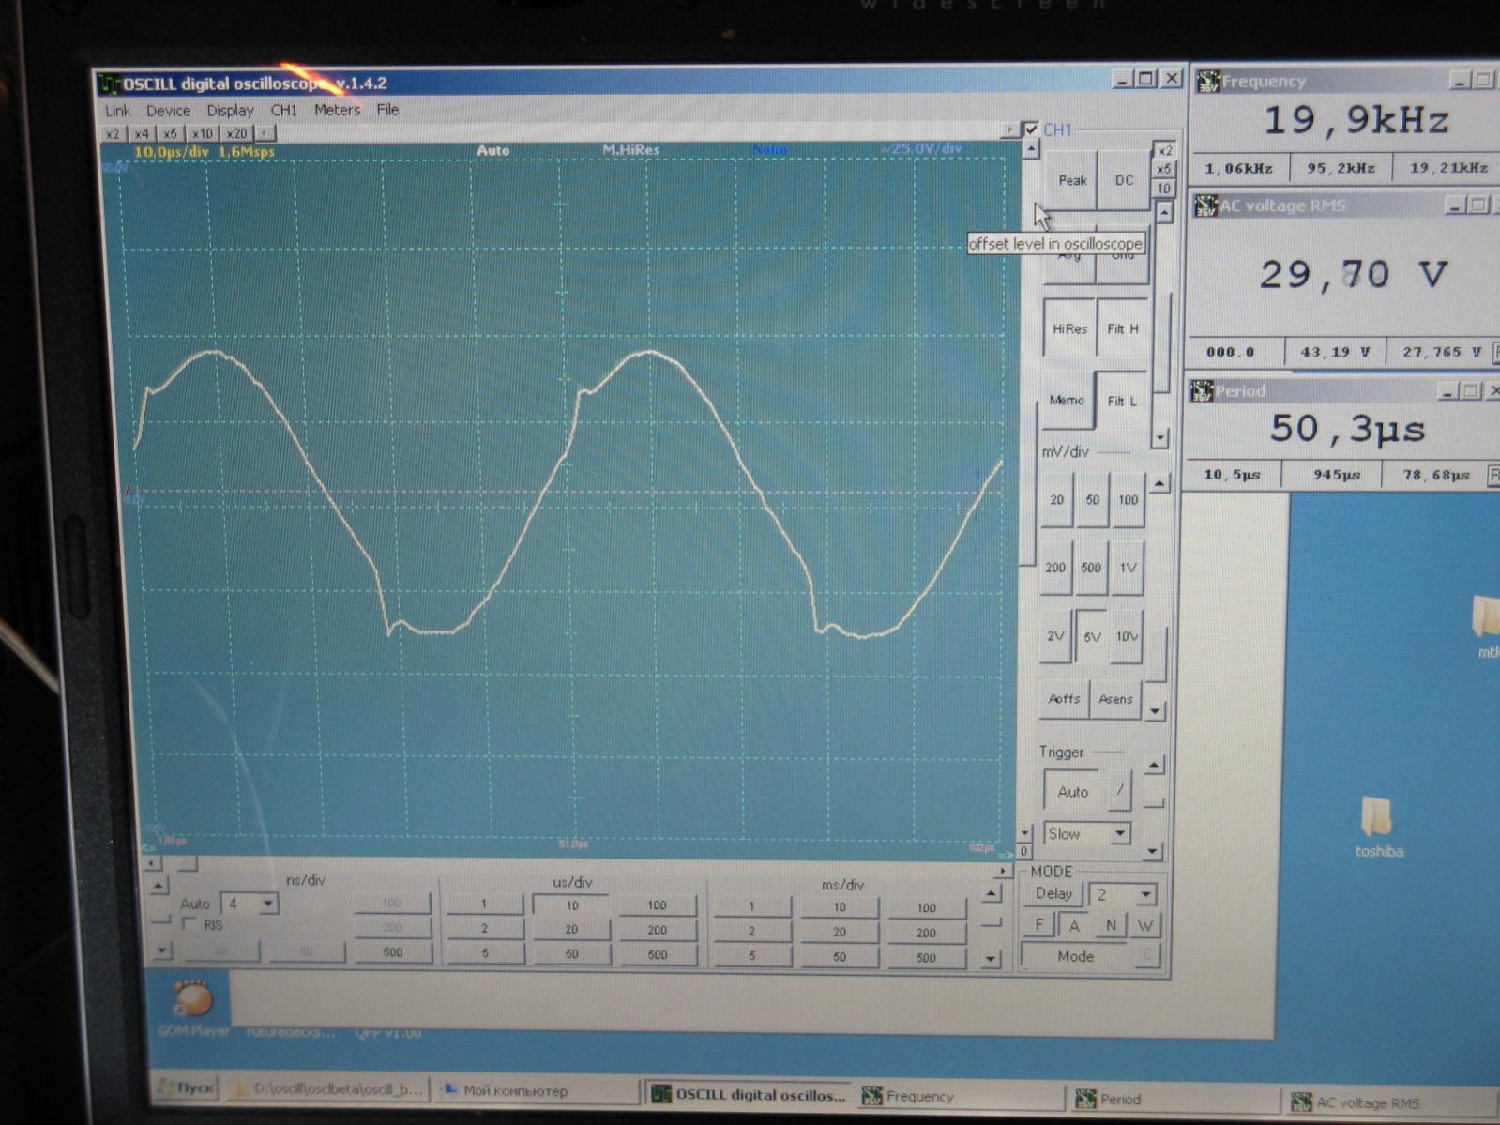Set timebase to 20 us/div

click(571, 931)
